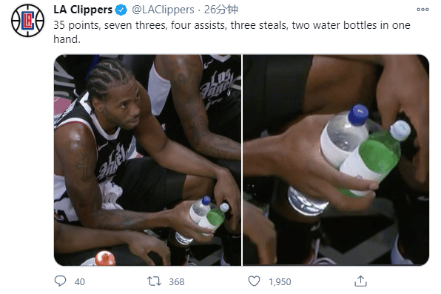Screen dimensions: 441x294
Task: Open the tweet via 26分钟 timestamp
Action: (x=221, y=10)
